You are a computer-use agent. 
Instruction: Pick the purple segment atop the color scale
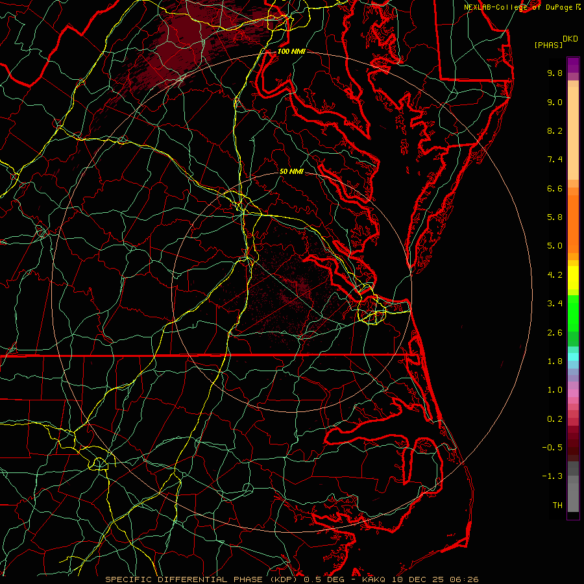click(573, 66)
